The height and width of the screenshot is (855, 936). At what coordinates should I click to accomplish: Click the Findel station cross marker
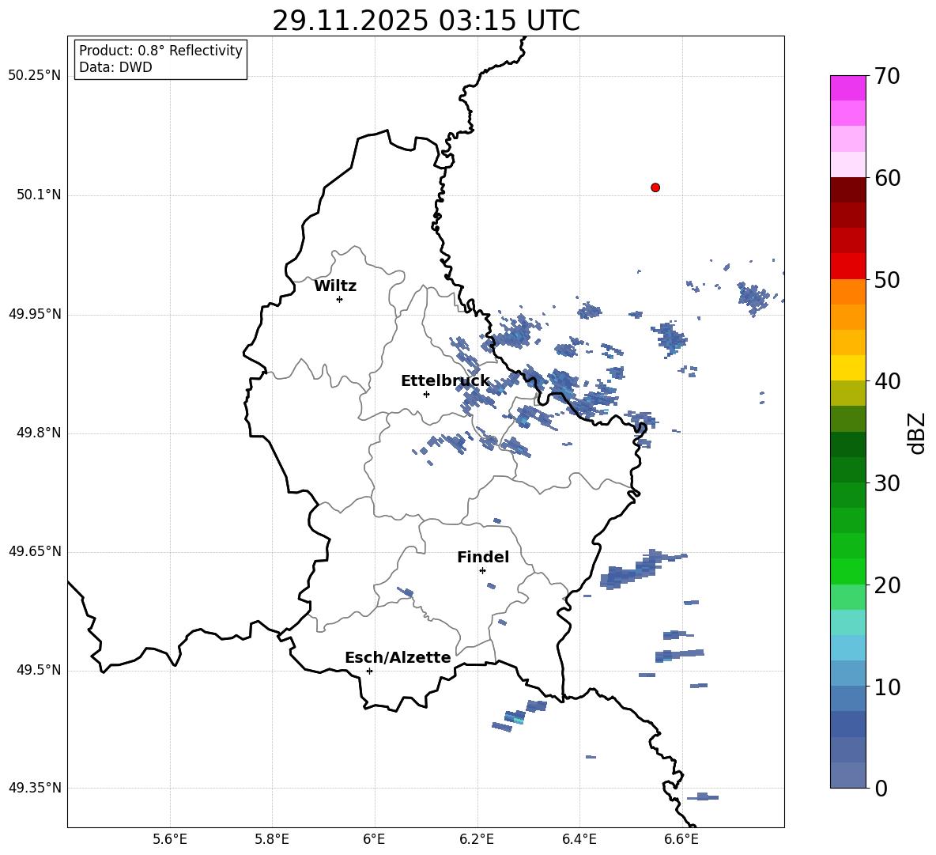(x=482, y=571)
